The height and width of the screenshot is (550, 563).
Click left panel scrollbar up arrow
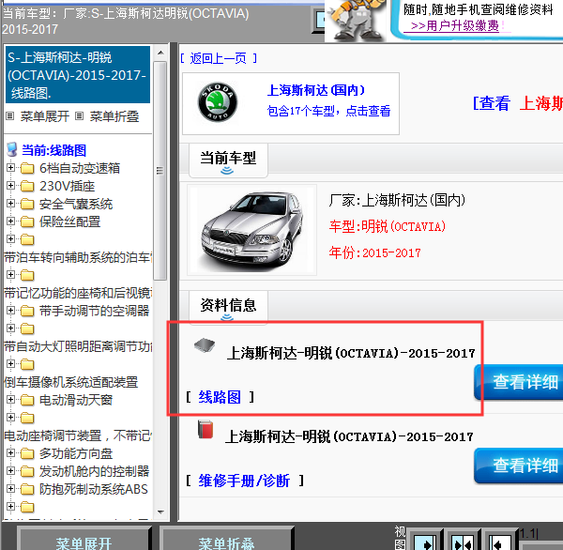[x=160, y=53]
